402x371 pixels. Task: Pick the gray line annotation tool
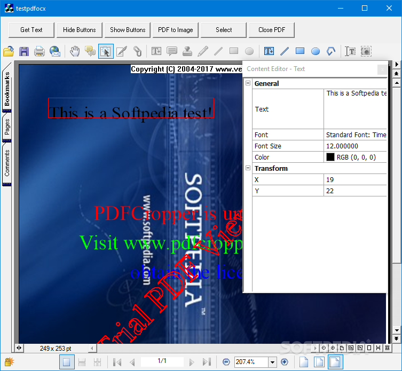(218, 51)
